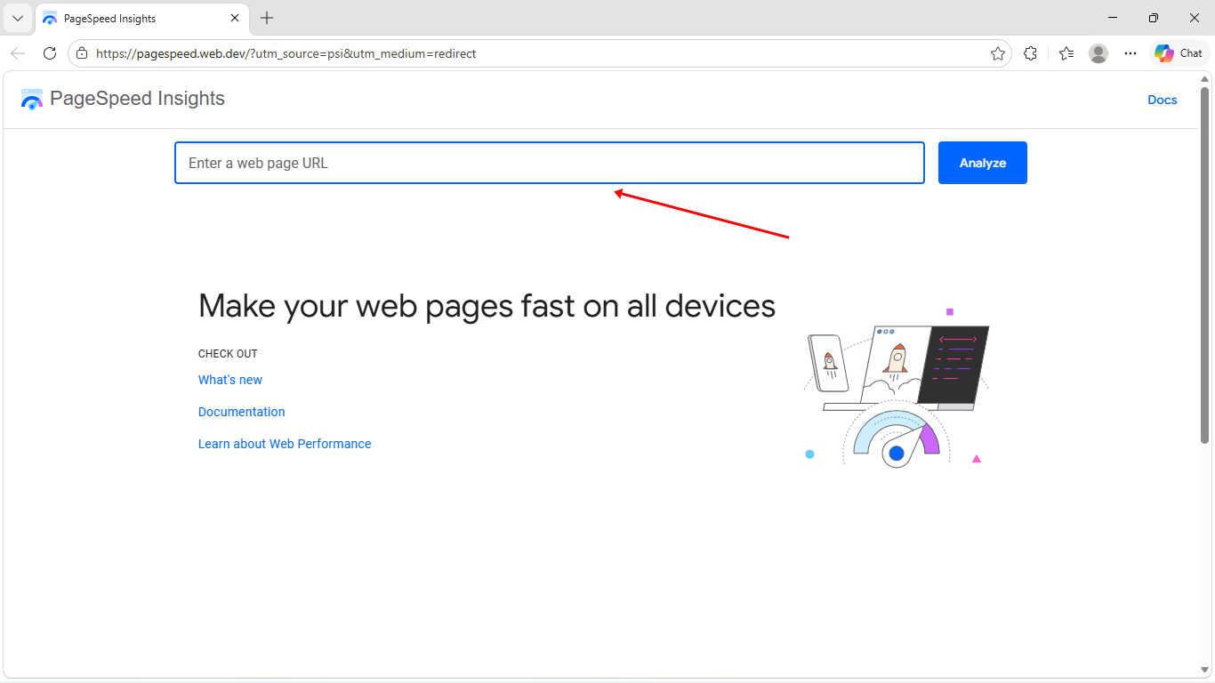Screen dimensions: 1215x683
Task: Open the What's new link
Action: [230, 380]
